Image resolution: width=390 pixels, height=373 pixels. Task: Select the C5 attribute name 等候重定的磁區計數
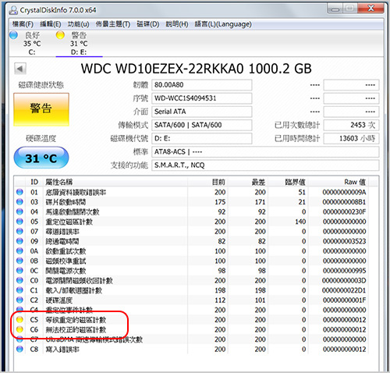point(76,320)
